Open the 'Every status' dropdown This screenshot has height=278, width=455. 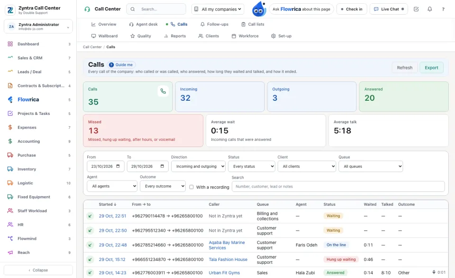(x=252, y=166)
